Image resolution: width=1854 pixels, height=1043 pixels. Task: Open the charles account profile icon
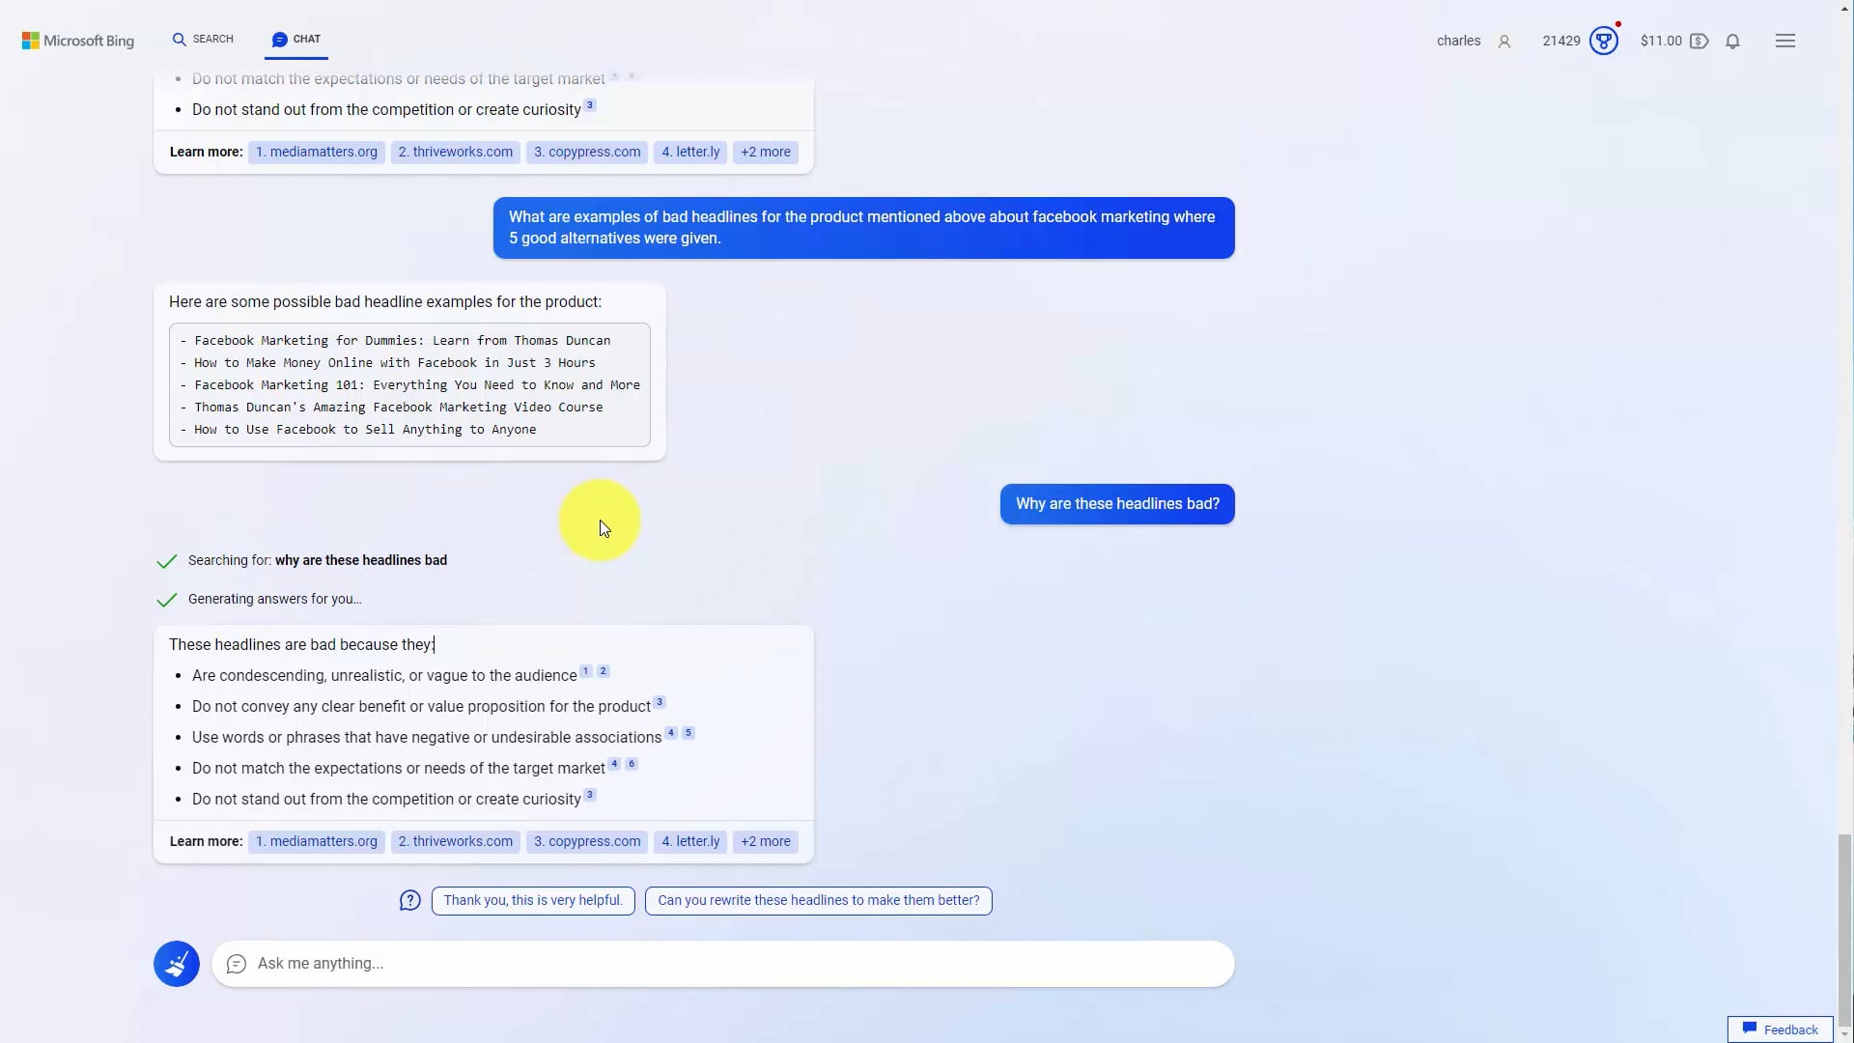tap(1504, 41)
